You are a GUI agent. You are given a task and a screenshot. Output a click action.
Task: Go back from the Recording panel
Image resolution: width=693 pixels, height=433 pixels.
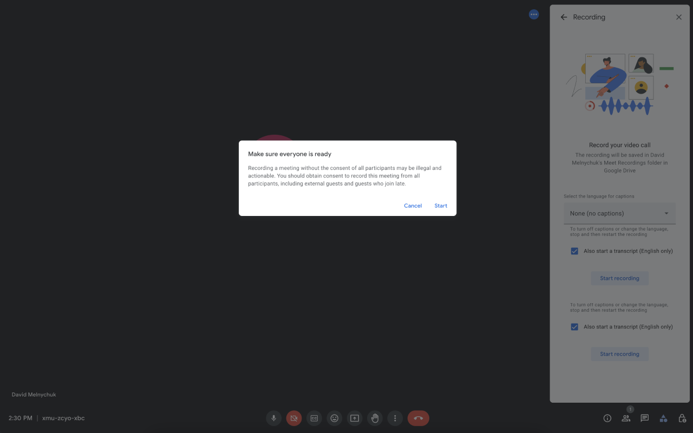coord(563,17)
